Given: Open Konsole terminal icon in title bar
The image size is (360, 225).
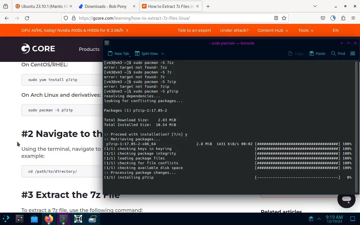Looking at the screenshot, I should 107,43.
